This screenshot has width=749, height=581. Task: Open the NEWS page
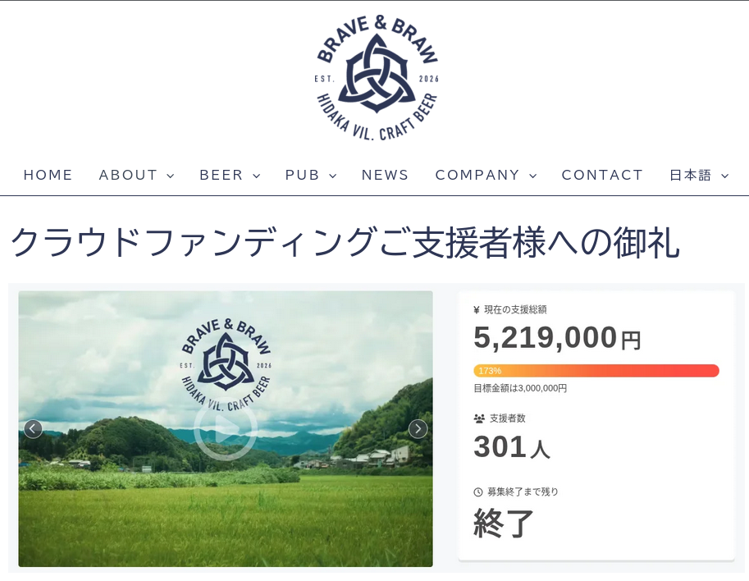tap(386, 175)
